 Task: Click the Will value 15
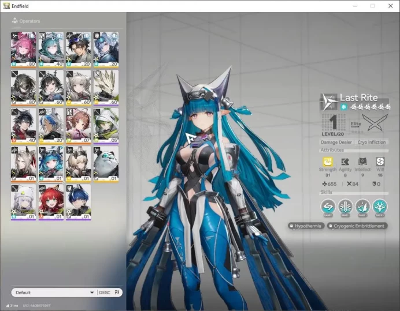point(380,175)
